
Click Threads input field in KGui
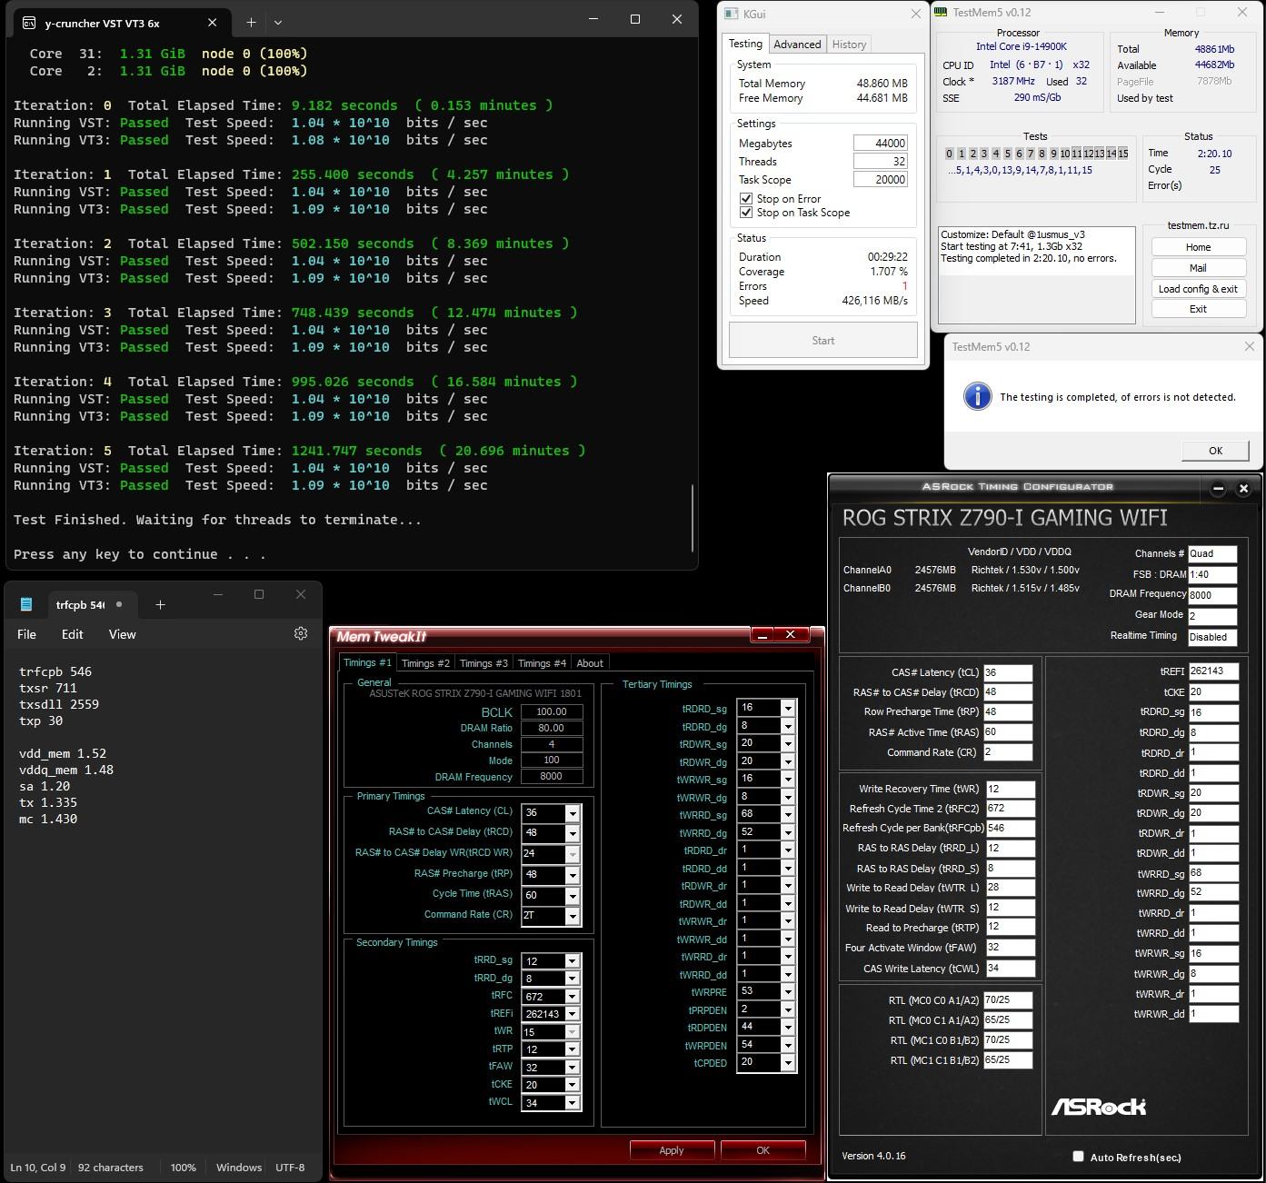tap(881, 161)
